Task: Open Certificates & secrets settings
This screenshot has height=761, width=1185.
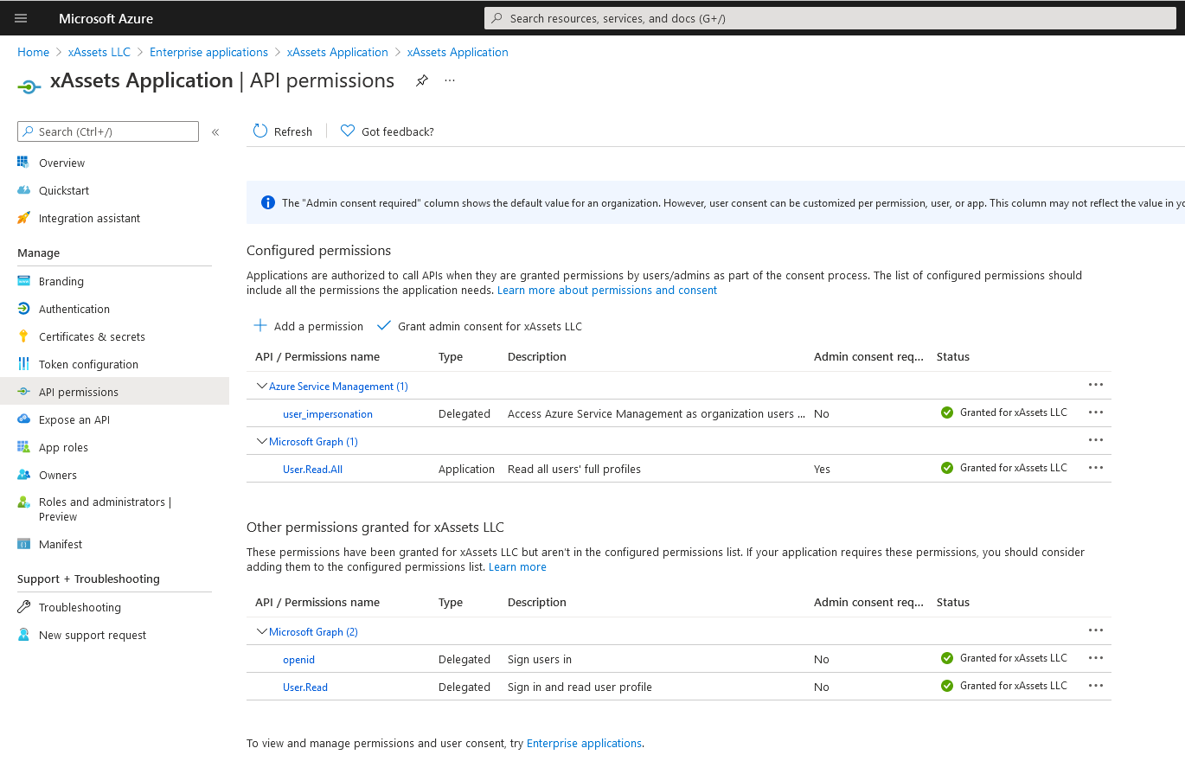Action: coord(93,336)
